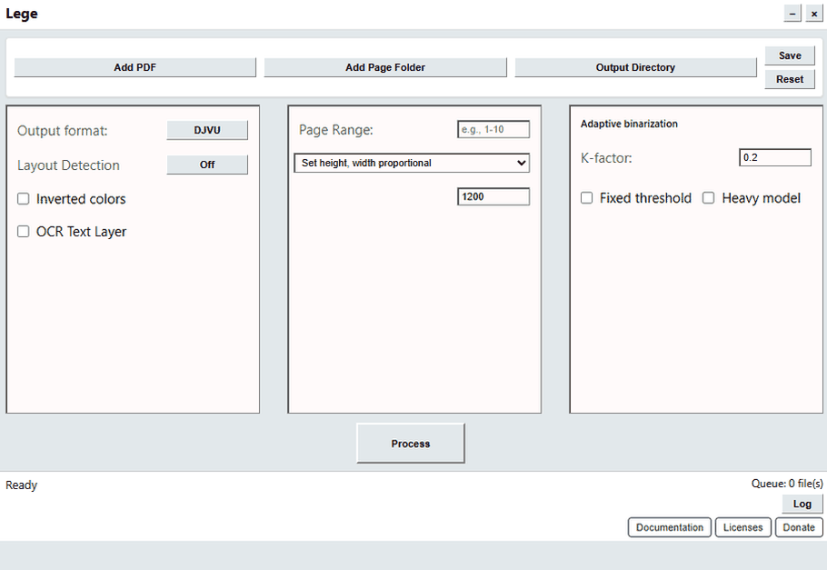Reset settings with Reset button

pos(790,79)
